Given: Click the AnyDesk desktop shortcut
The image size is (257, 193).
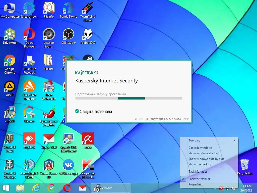Looking at the screenshot, I should tap(29, 141).
